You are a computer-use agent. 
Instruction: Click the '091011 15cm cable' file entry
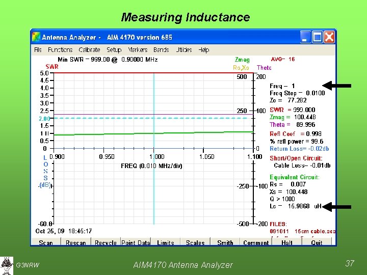(302, 231)
